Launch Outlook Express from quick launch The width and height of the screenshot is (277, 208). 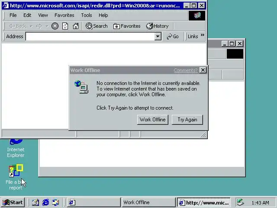point(55,202)
